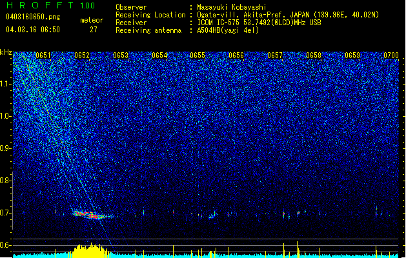Select the A504HB(yagi 4el) antenna value
406x258 pixels.
coord(228,30)
